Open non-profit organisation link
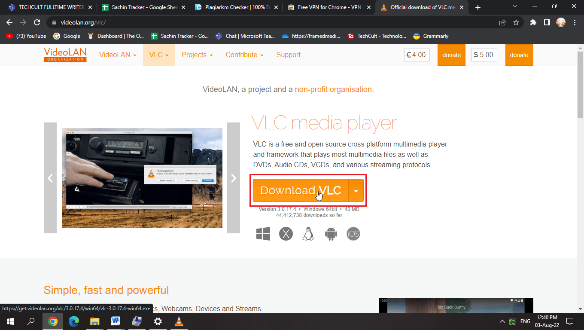 [334, 89]
